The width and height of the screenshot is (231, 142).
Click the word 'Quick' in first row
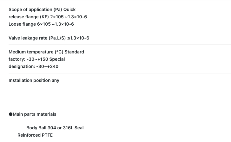click(x=69, y=9)
